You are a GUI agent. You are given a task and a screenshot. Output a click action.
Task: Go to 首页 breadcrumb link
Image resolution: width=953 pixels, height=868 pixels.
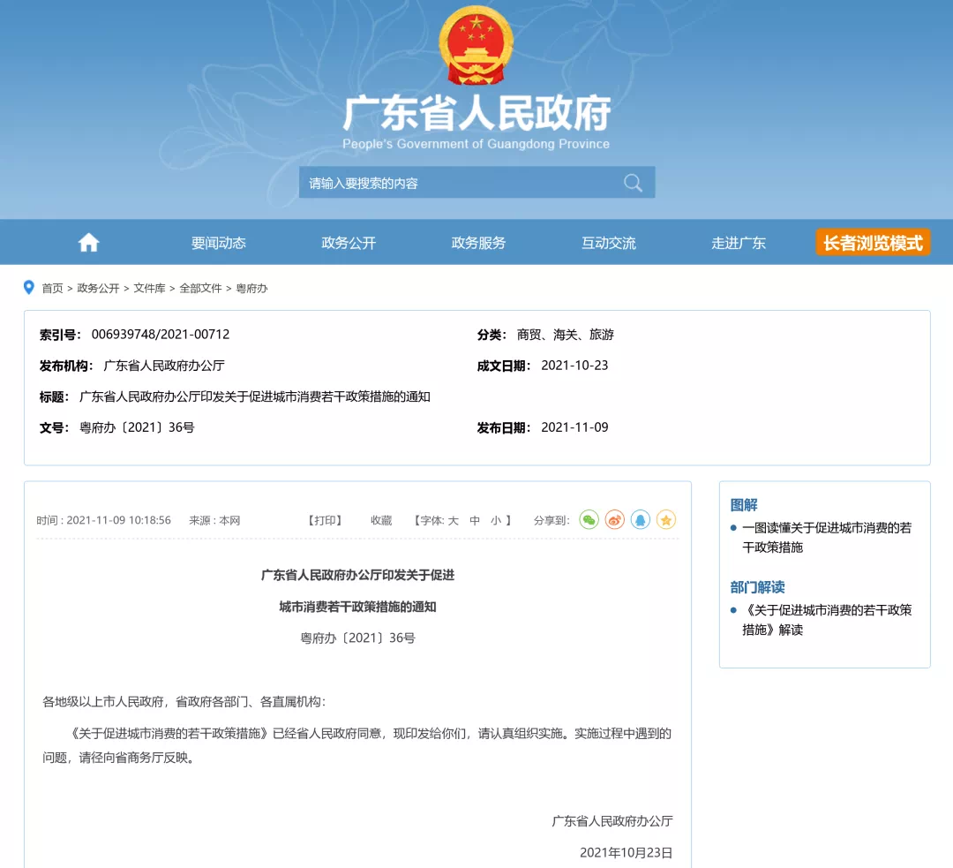(52, 289)
